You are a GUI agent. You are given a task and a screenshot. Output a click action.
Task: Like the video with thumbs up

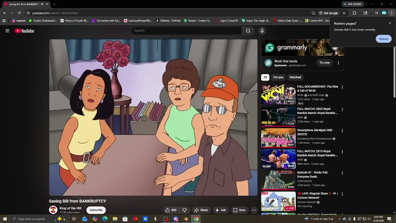tap(171, 210)
